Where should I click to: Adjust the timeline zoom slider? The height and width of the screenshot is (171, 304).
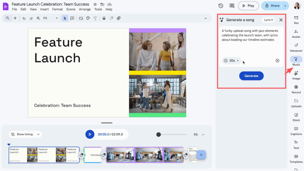[159, 134]
